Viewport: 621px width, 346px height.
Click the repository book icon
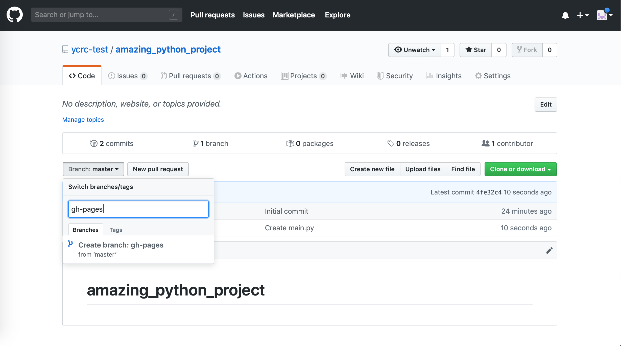click(65, 50)
